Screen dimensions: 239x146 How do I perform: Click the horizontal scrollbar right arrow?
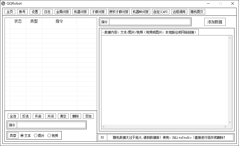(226, 127)
